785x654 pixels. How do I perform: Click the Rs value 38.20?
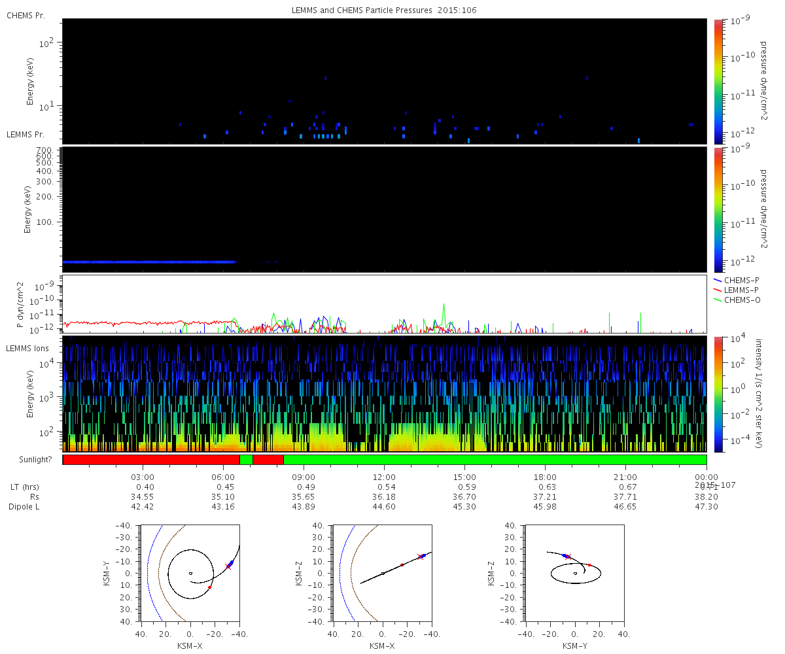tap(706, 497)
